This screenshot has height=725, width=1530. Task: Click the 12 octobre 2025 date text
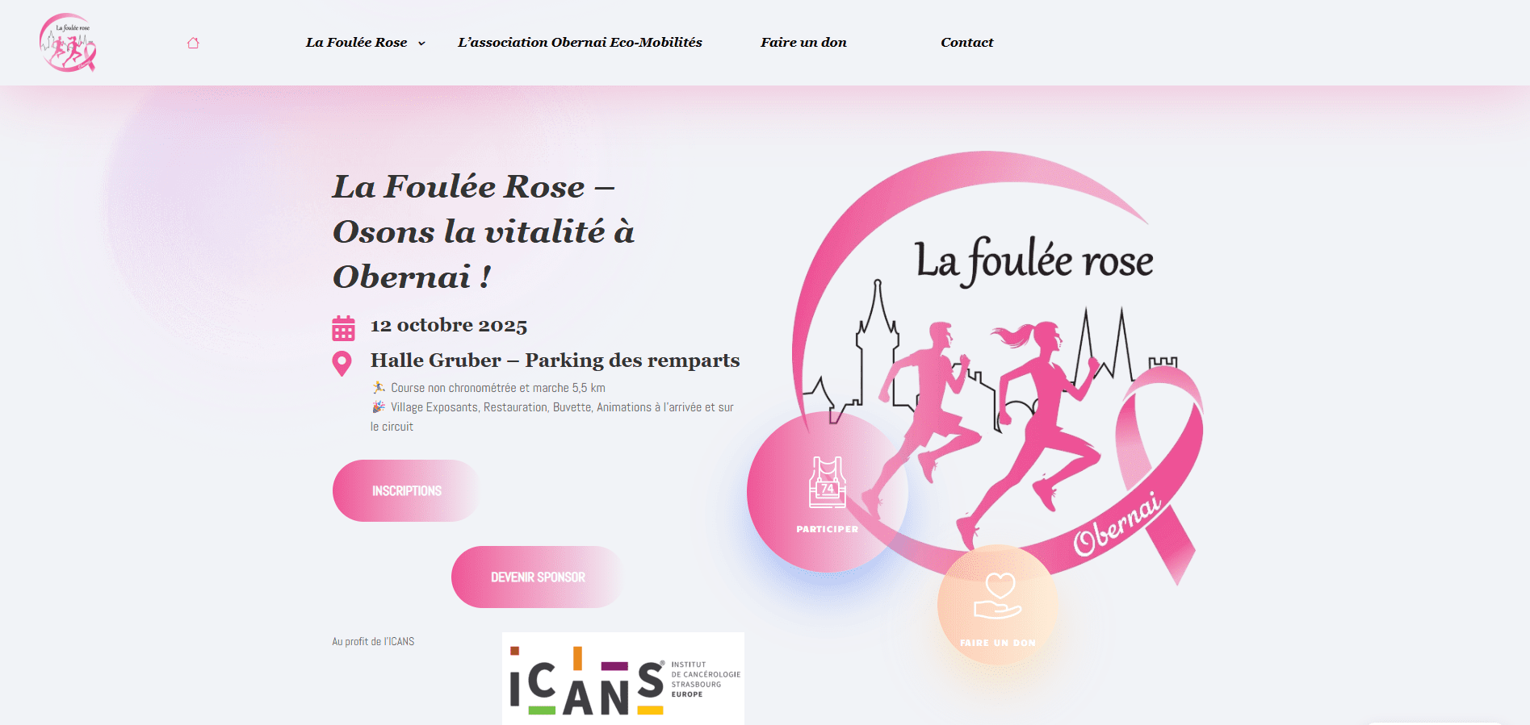(x=449, y=326)
